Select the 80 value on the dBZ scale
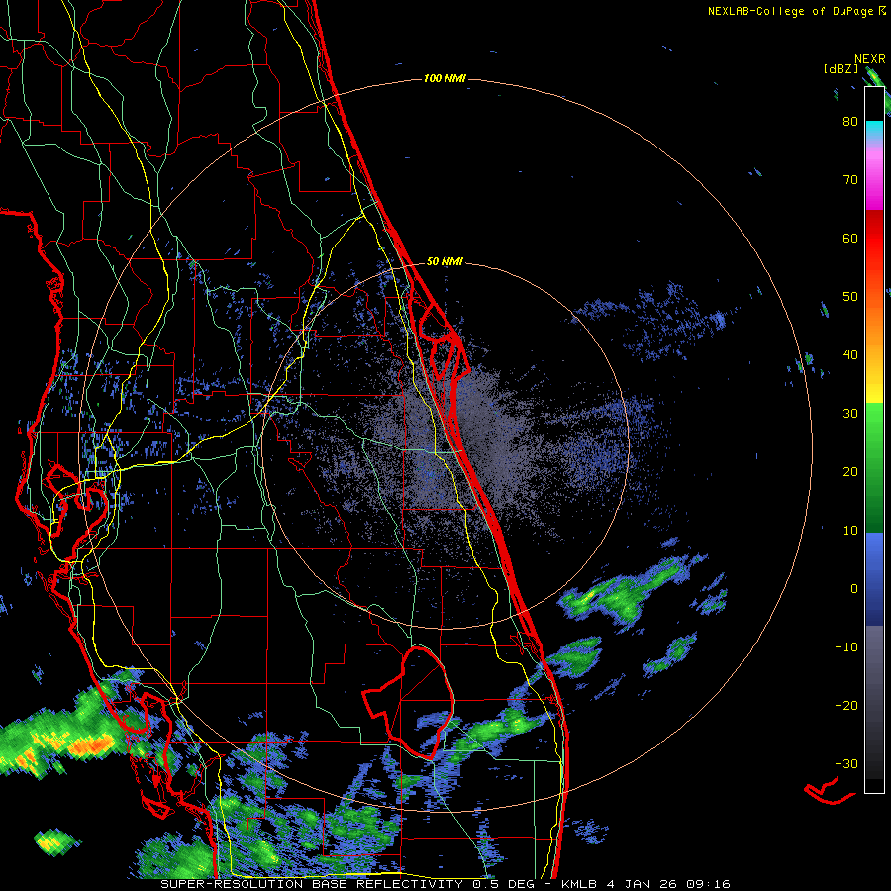 850,122
